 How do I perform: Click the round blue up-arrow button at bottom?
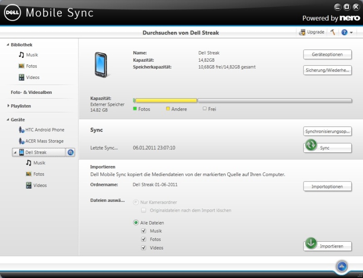(342, 266)
